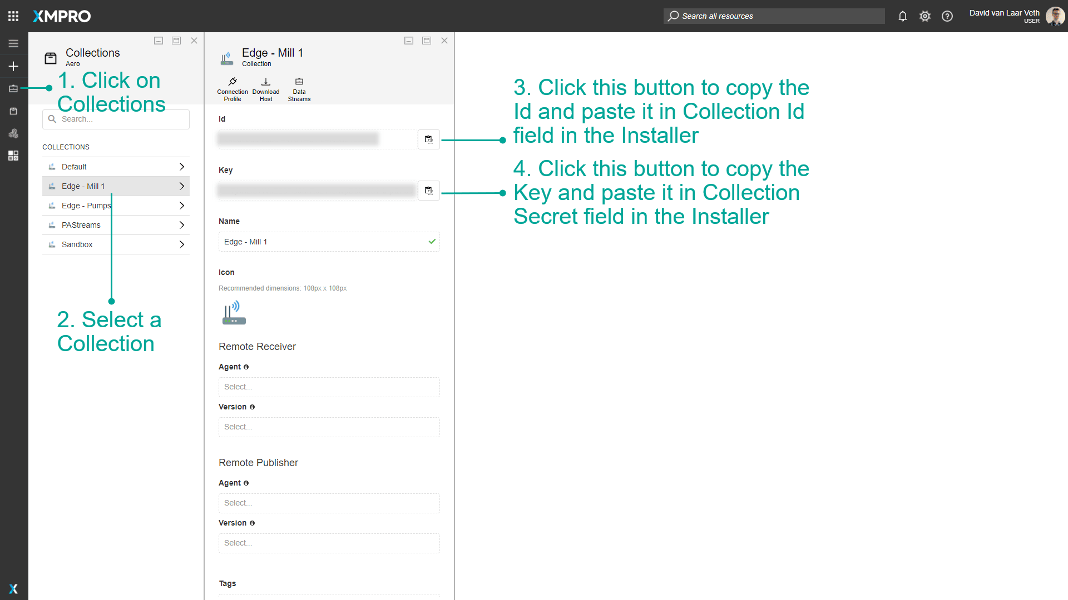Open the hamburger menu in the sidebar
This screenshot has height=600, width=1068.
(x=13, y=43)
